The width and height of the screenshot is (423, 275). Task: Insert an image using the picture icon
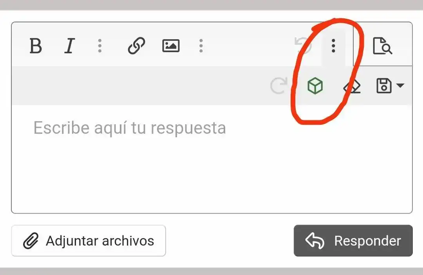coord(171,46)
